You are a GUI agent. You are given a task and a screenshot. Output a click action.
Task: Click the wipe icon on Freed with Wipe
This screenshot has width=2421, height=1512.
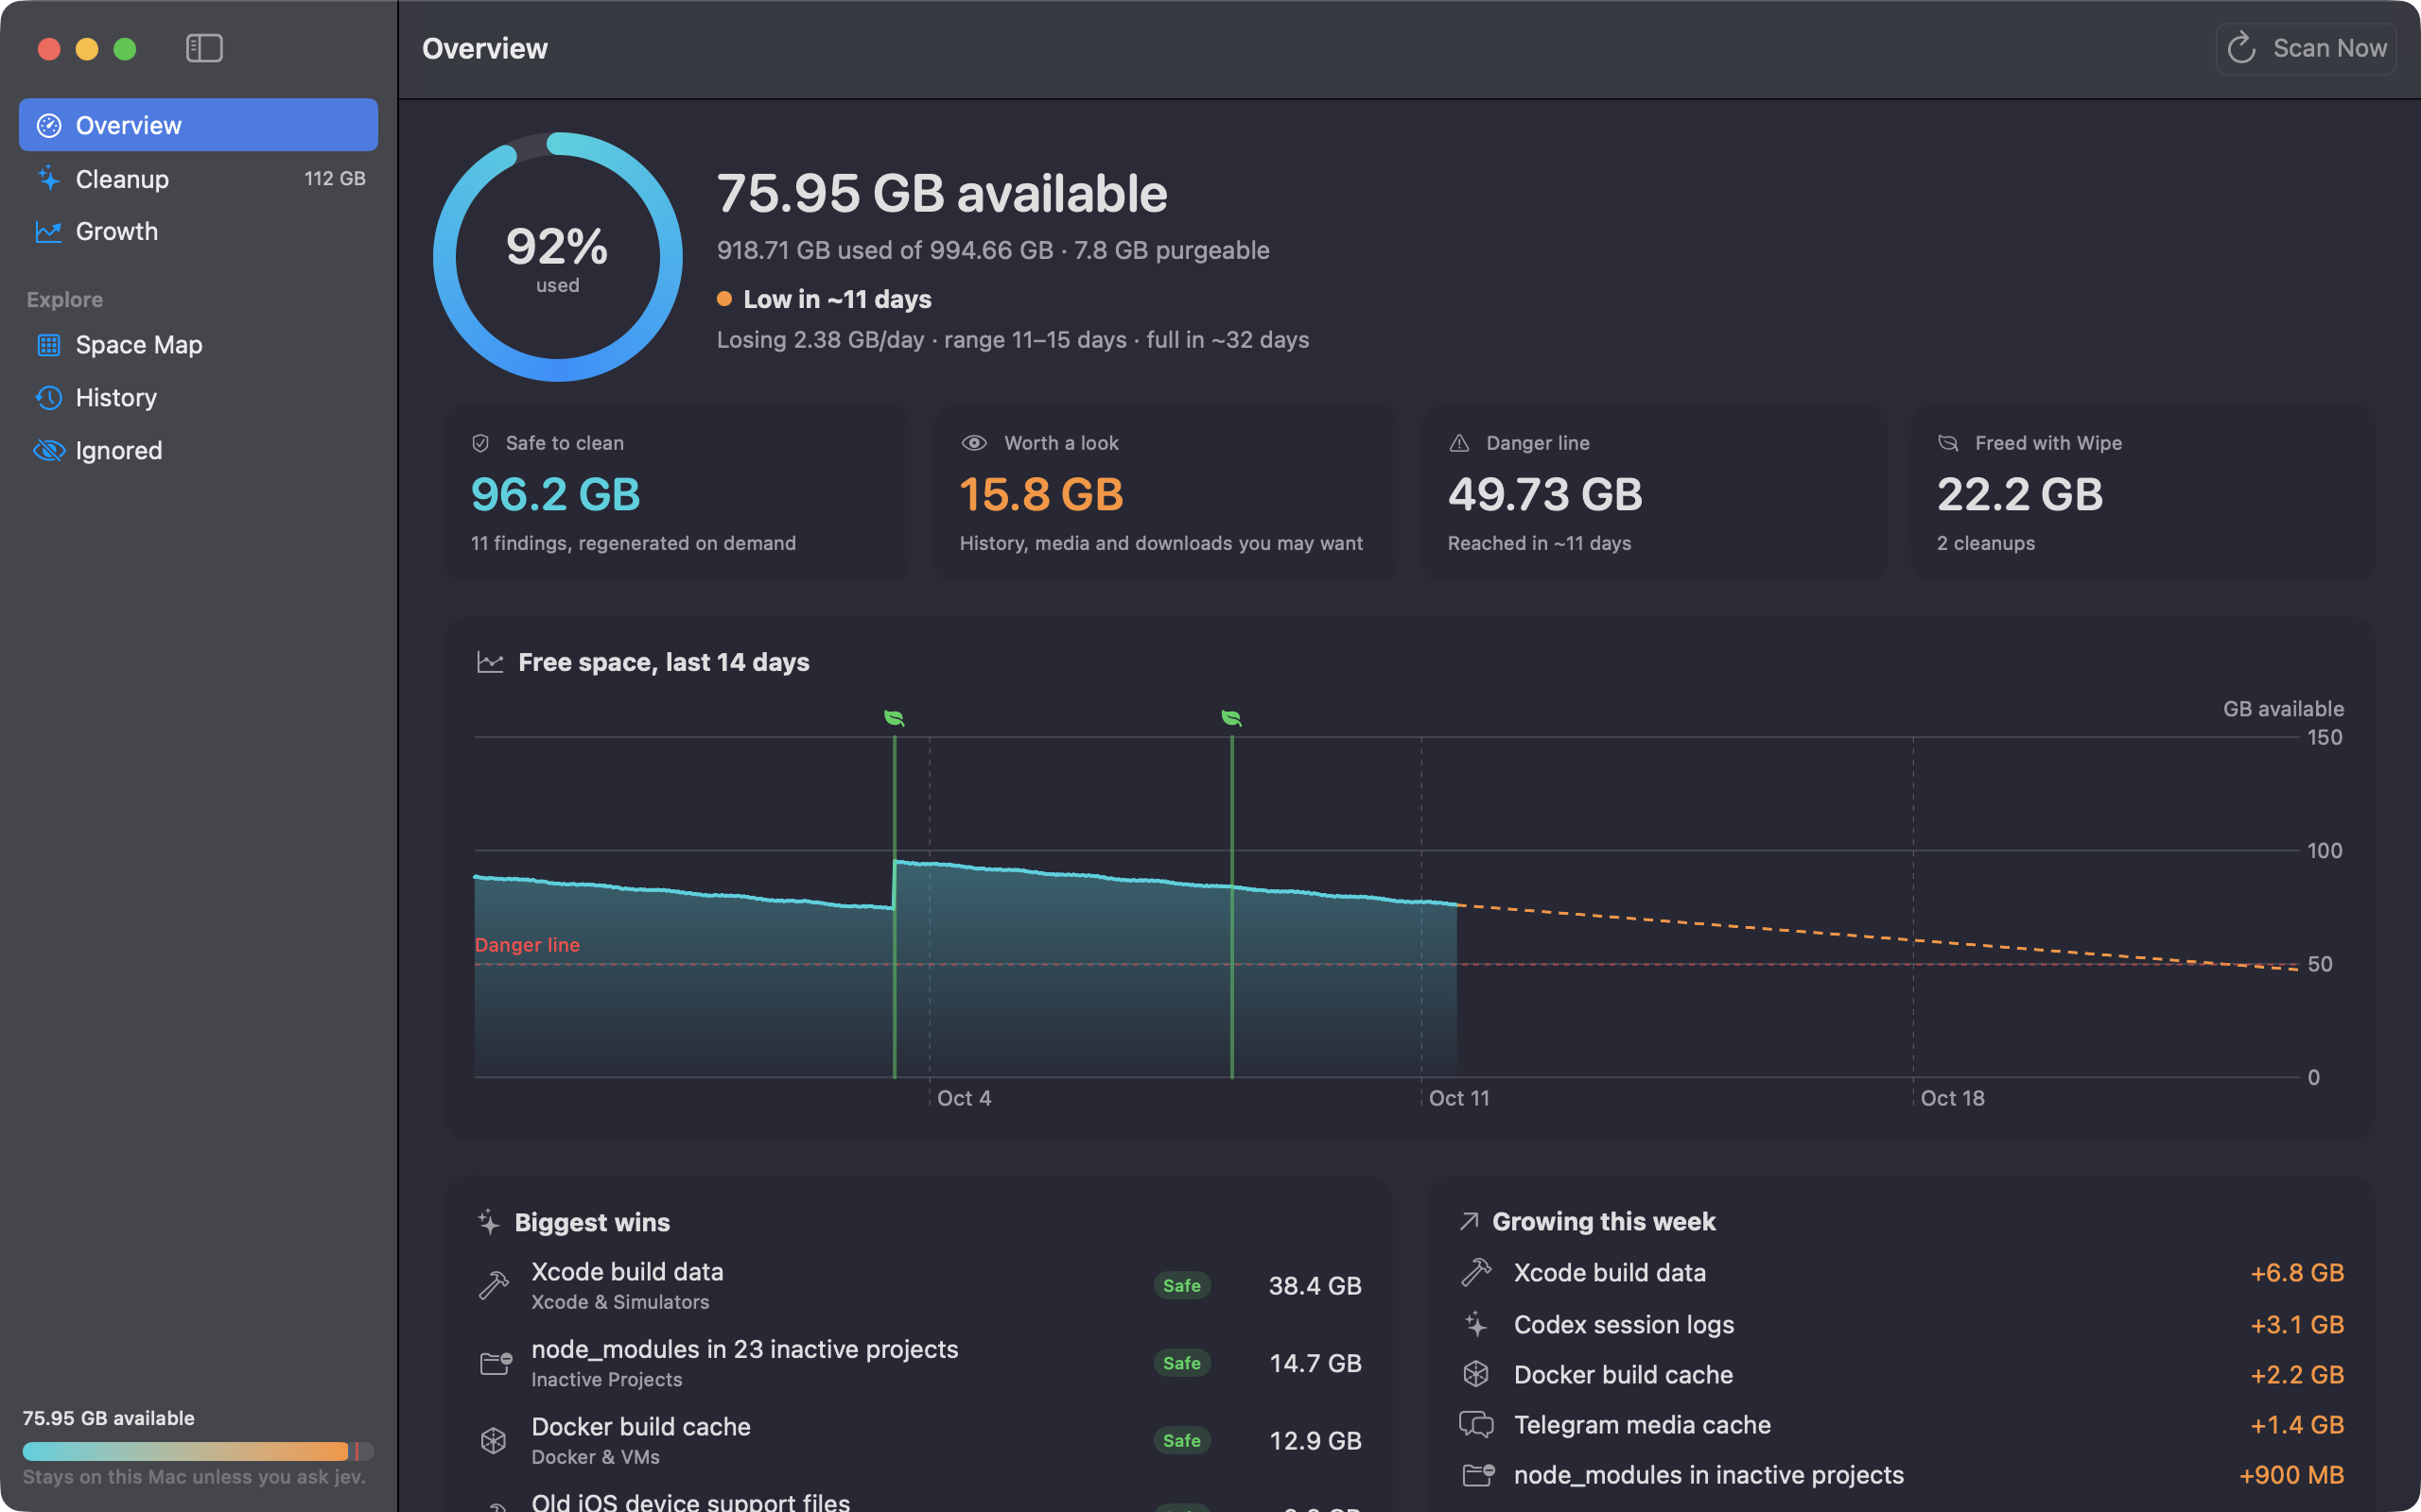[x=1948, y=443]
